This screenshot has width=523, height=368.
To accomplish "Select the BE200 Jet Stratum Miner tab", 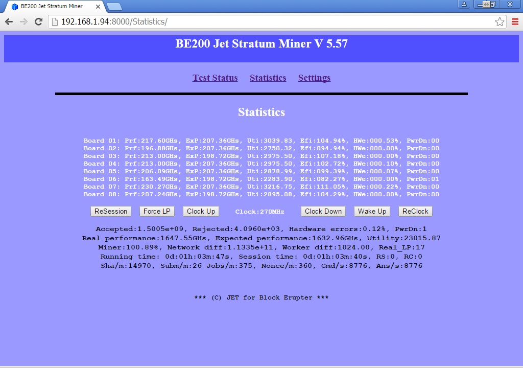I will 55,6.
